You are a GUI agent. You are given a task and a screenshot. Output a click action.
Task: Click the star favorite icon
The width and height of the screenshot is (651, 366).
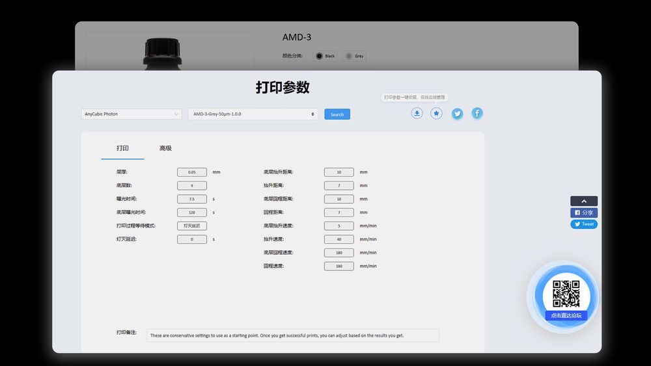tap(436, 113)
